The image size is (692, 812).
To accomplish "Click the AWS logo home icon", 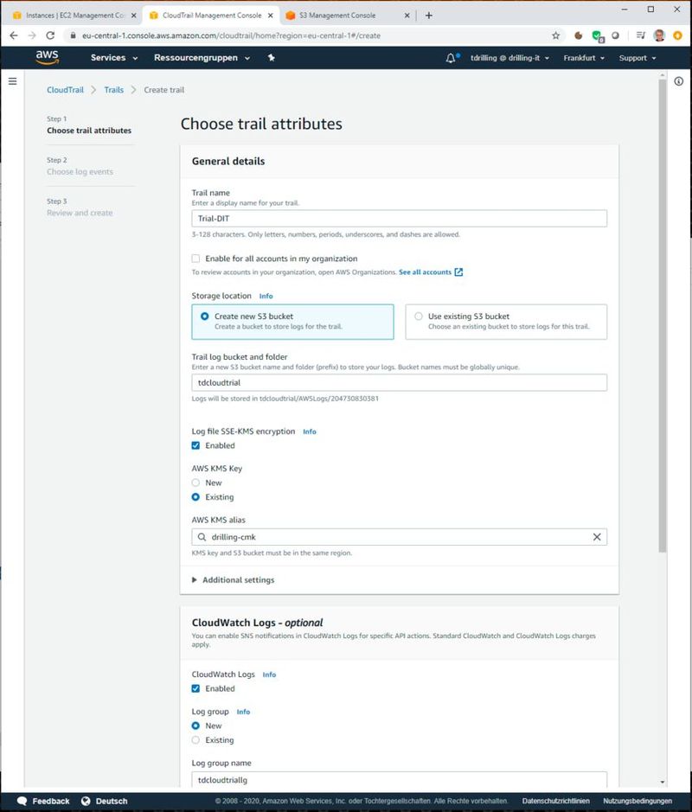I will coord(47,57).
